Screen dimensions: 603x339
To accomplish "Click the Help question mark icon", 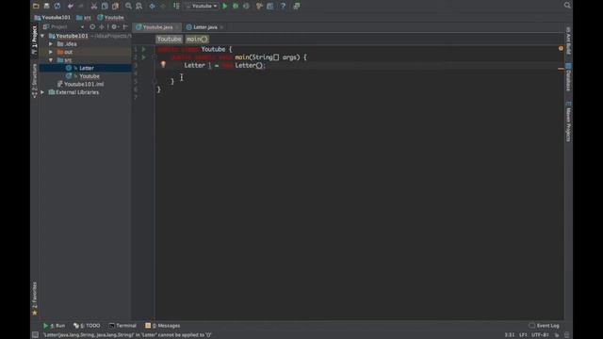I will 283,6.
